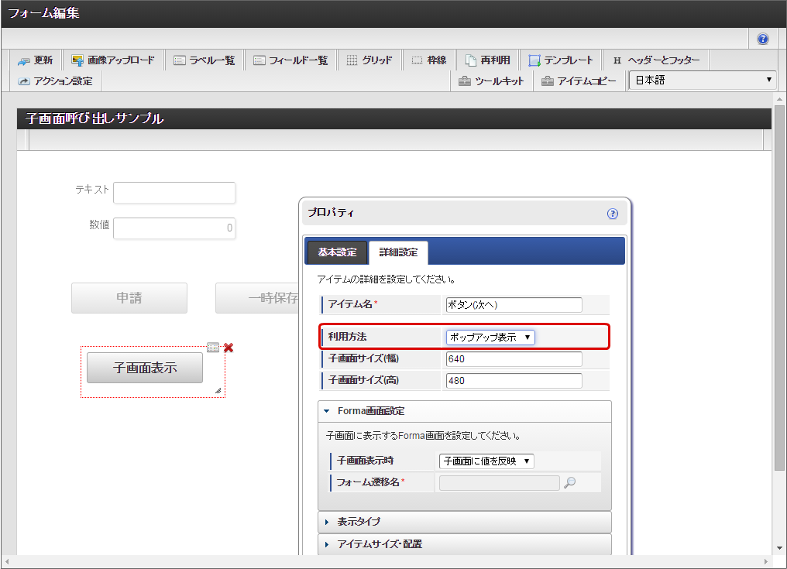Click the red X delete icon on button item
The width and height of the screenshot is (787, 569).
tap(229, 348)
